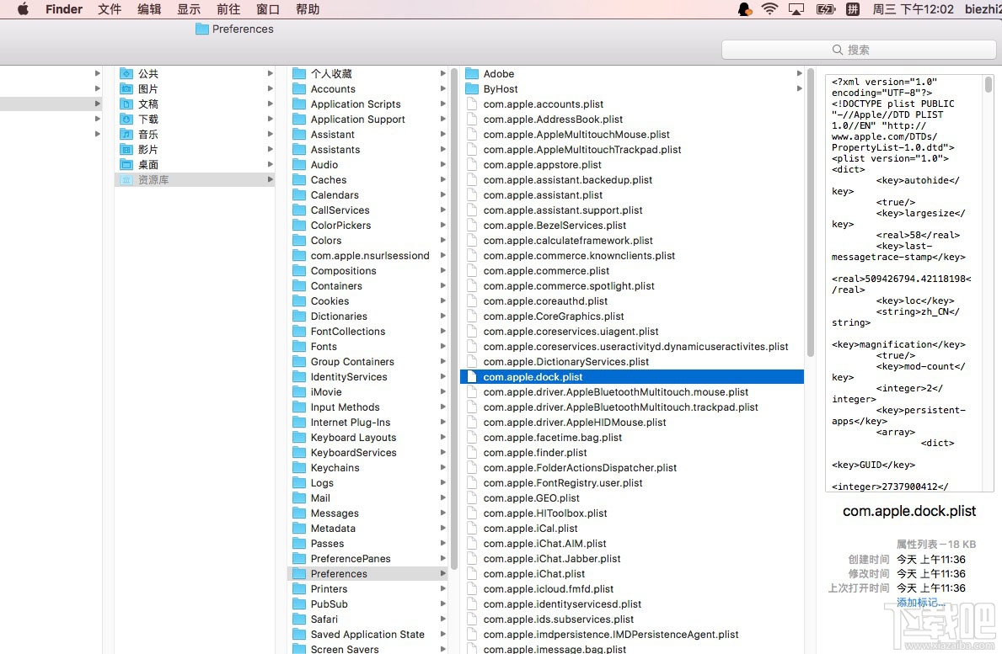Open the 前往 menu
This screenshot has height=654, width=1002.
[x=228, y=9]
